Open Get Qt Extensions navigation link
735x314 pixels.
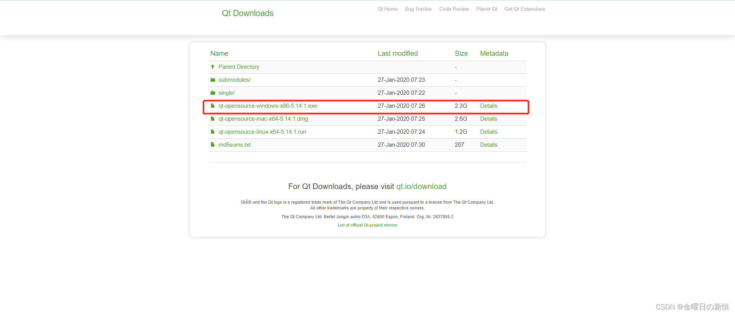tap(524, 9)
